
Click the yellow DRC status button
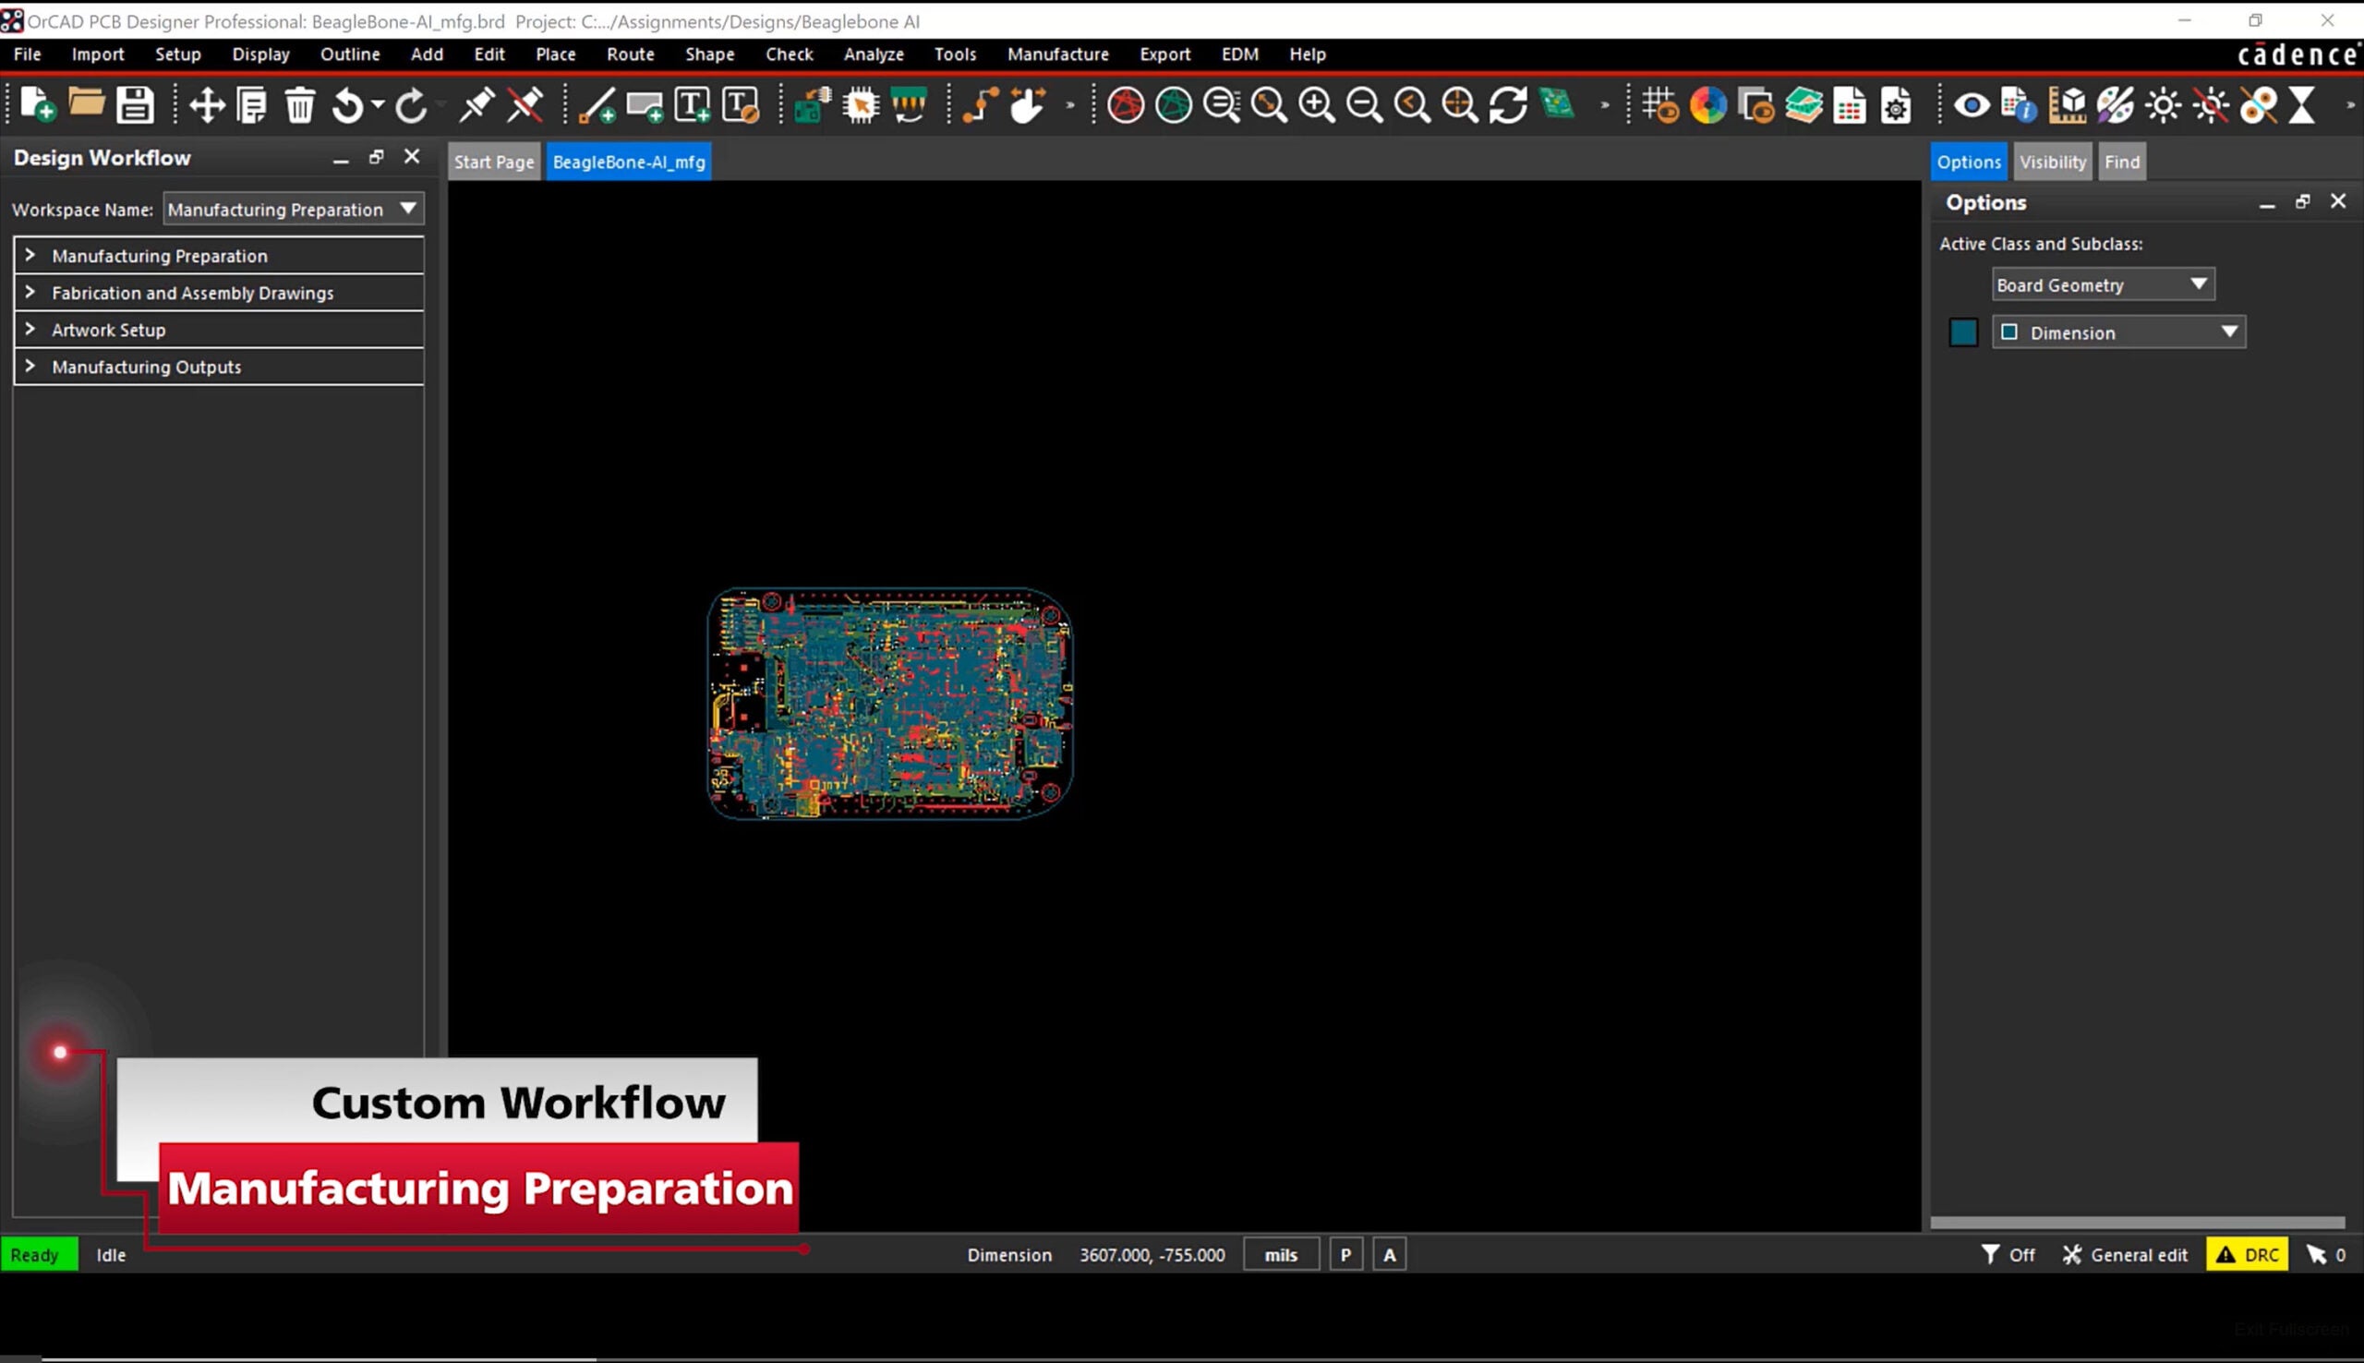click(x=2247, y=1254)
